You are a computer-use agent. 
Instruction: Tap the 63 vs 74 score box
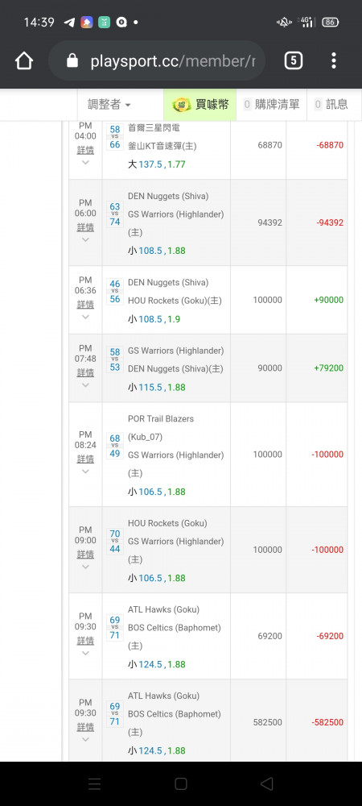[x=115, y=214]
